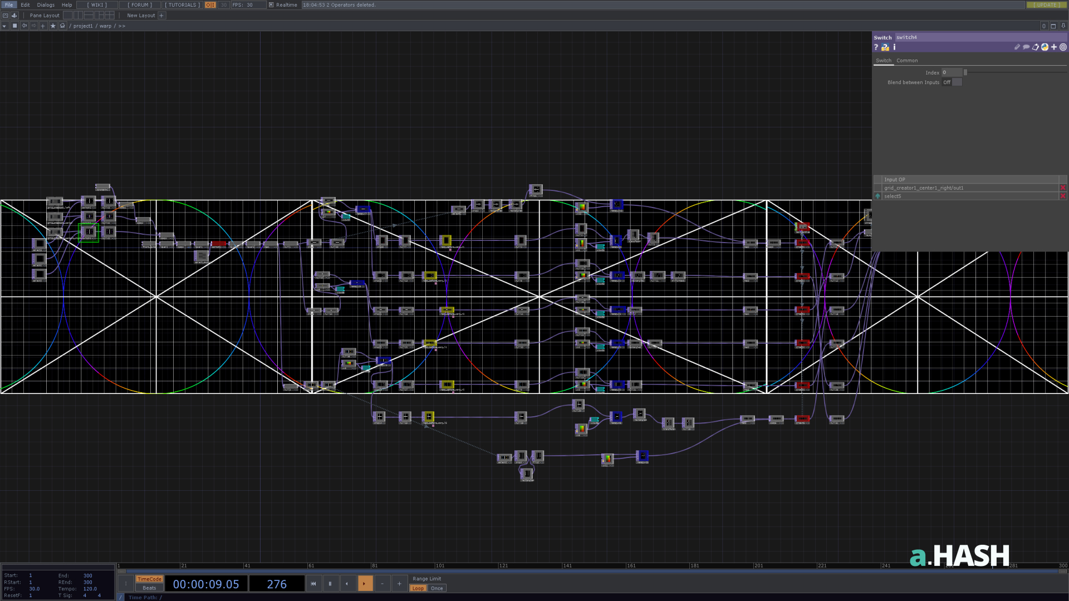Click the pane maximize icon at top right
Viewport: 1069px width, 601px height.
(1053, 26)
